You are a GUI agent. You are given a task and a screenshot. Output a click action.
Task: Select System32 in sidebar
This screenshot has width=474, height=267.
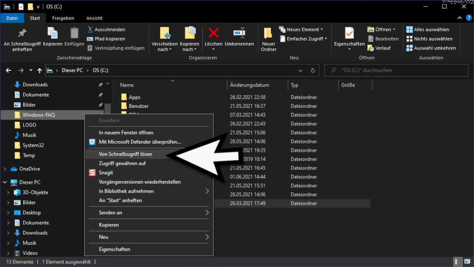pos(33,145)
